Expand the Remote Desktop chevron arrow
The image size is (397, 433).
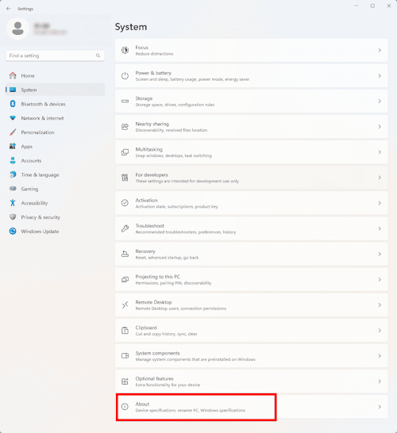tap(380, 305)
